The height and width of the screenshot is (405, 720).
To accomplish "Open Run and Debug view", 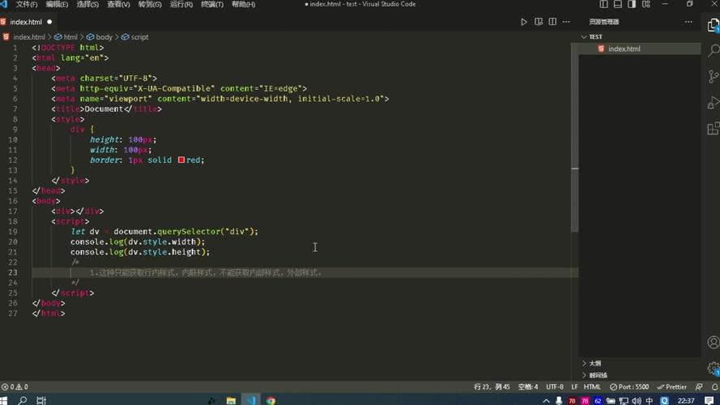I will click(713, 102).
